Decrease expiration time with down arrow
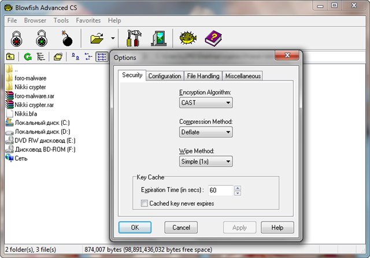370x258 pixels. pos(238,193)
